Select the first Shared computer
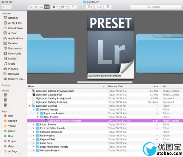Viewport: 183px width, 157px height. (x=5, y=95)
